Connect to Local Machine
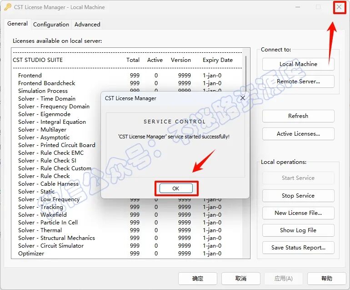The height and width of the screenshot is (290, 350). pos(298,64)
